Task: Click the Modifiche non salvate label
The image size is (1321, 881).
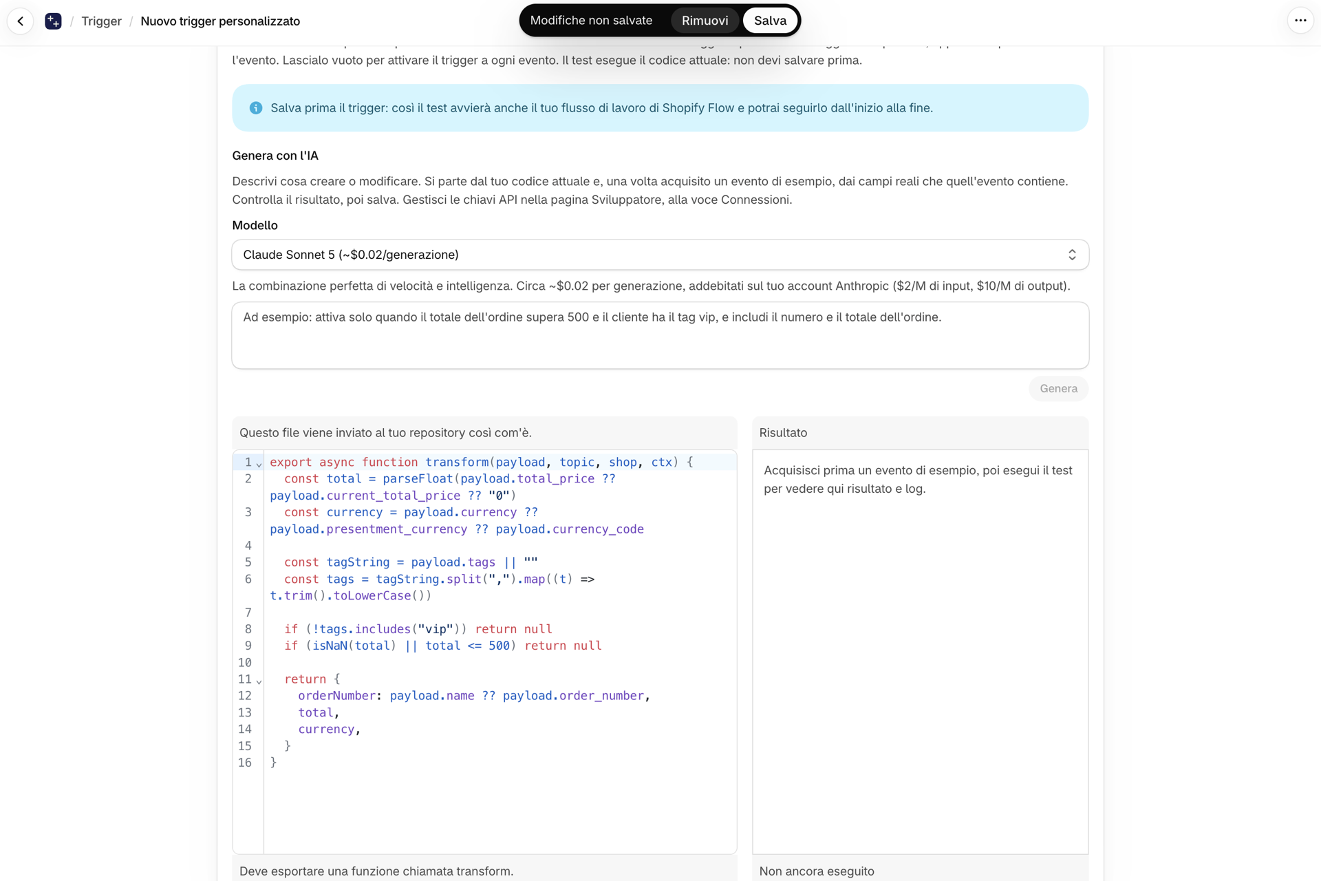Action: pyautogui.click(x=591, y=21)
